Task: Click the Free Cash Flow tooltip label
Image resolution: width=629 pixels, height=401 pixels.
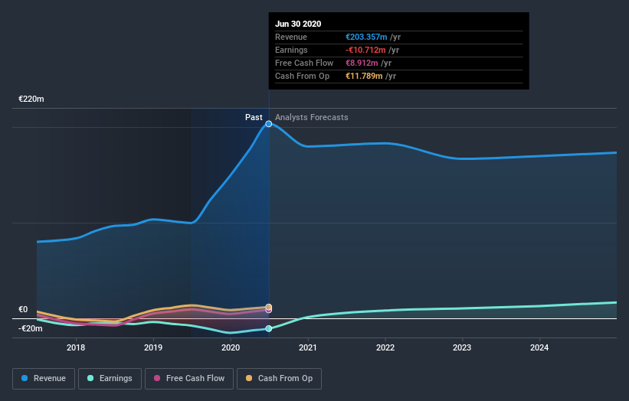Action: [304, 63]
